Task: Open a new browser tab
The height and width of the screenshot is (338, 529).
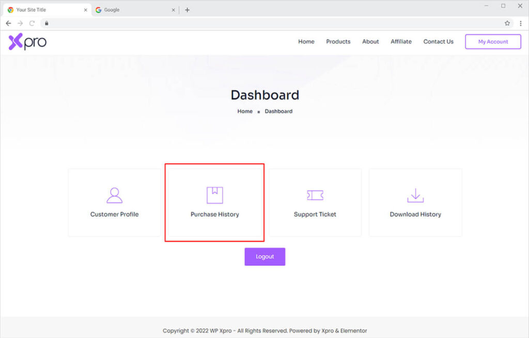Action: tap(187, 10)
